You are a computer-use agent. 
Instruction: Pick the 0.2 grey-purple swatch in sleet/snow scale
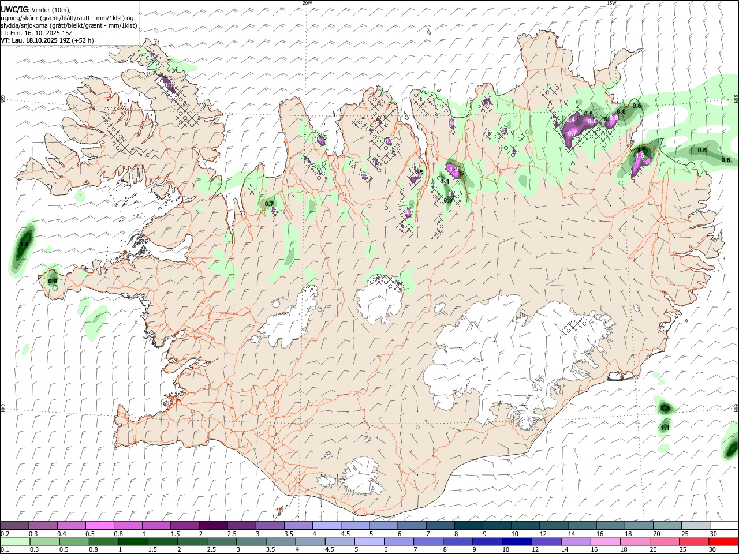15,525
